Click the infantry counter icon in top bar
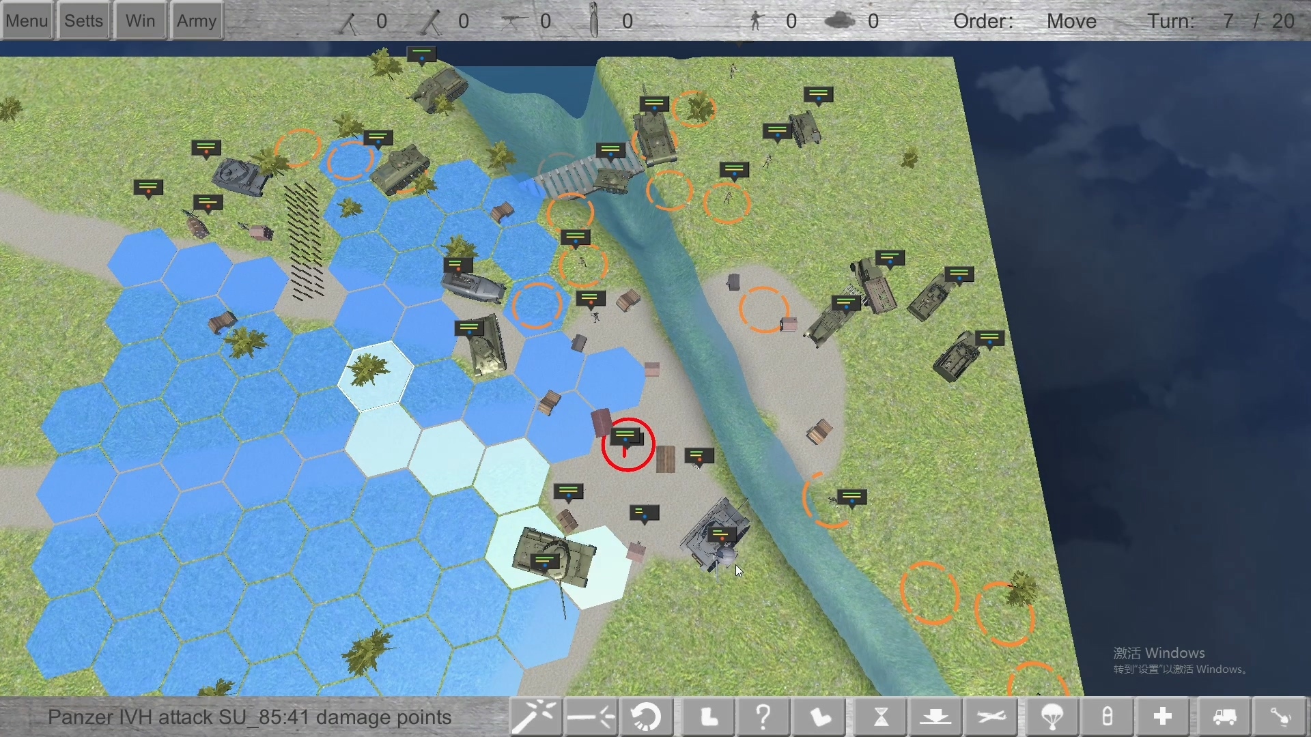Viewport: 1311px width, 737px height. (757, 20)
